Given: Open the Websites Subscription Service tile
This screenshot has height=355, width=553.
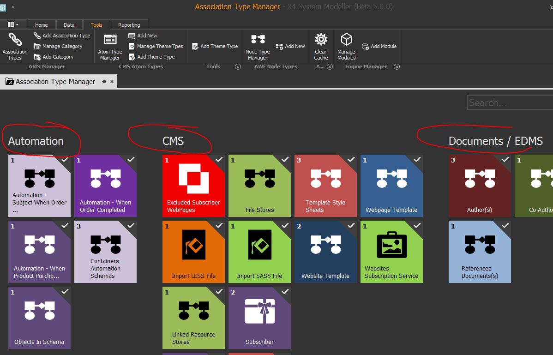Looking at the screenshot, I should 391,252.
